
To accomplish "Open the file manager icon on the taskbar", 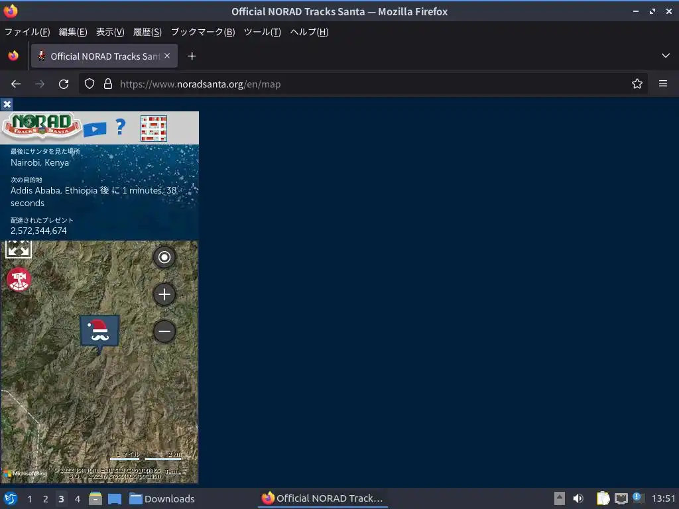I will 95,498.
